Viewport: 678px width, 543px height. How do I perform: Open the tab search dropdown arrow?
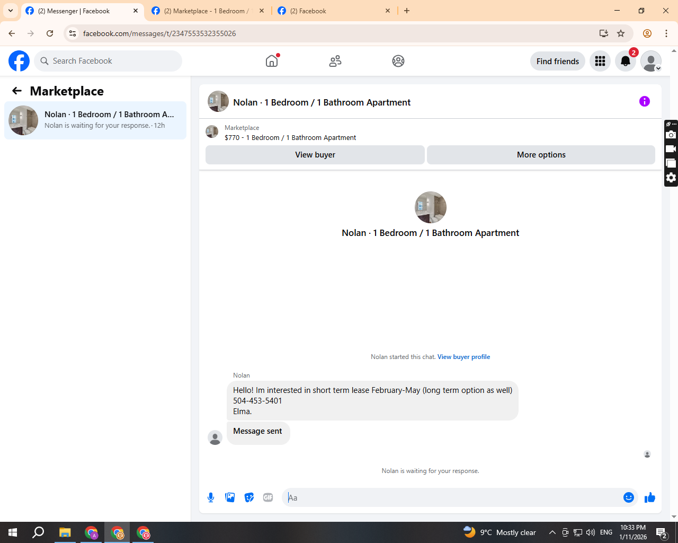coord(11,11)
